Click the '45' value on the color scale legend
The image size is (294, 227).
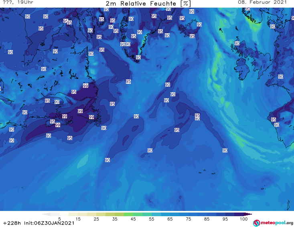click(x=133, y=219)
